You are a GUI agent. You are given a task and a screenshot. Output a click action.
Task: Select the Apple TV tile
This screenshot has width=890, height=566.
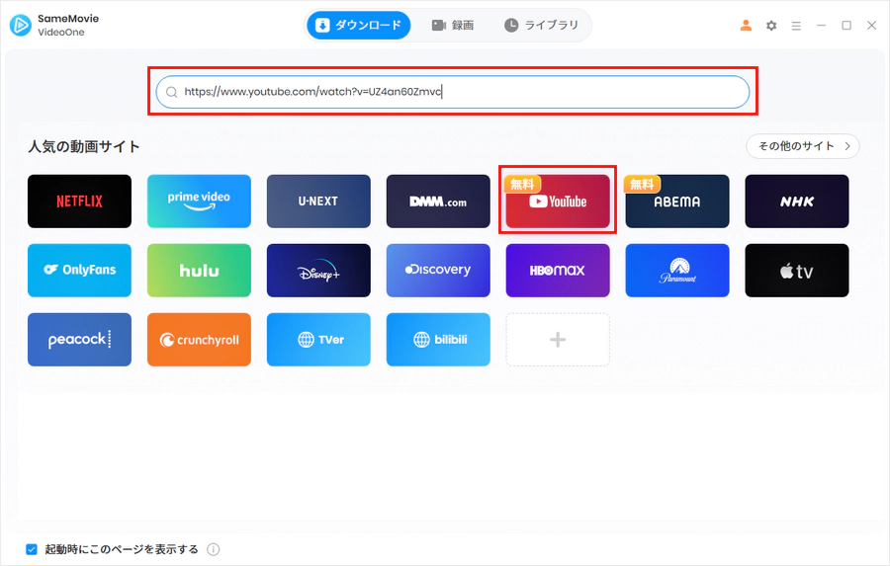(x=797, y=271)
